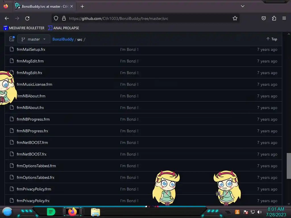
Task: Expand the list all tabs chevron
Action: [x=243, y=6]
